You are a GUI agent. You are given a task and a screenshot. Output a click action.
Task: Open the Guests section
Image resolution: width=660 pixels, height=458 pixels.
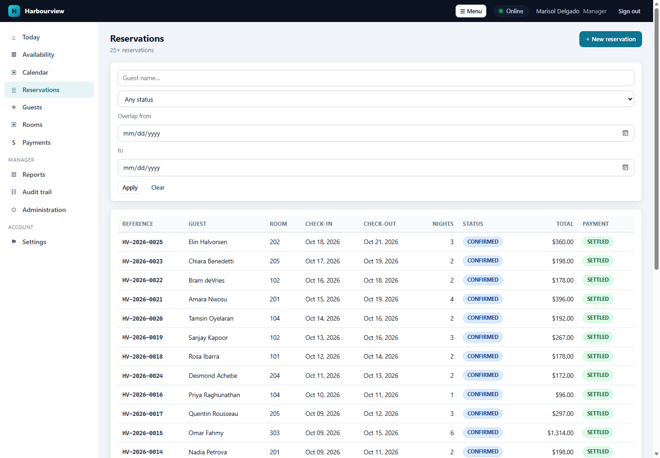coord(49,107)
